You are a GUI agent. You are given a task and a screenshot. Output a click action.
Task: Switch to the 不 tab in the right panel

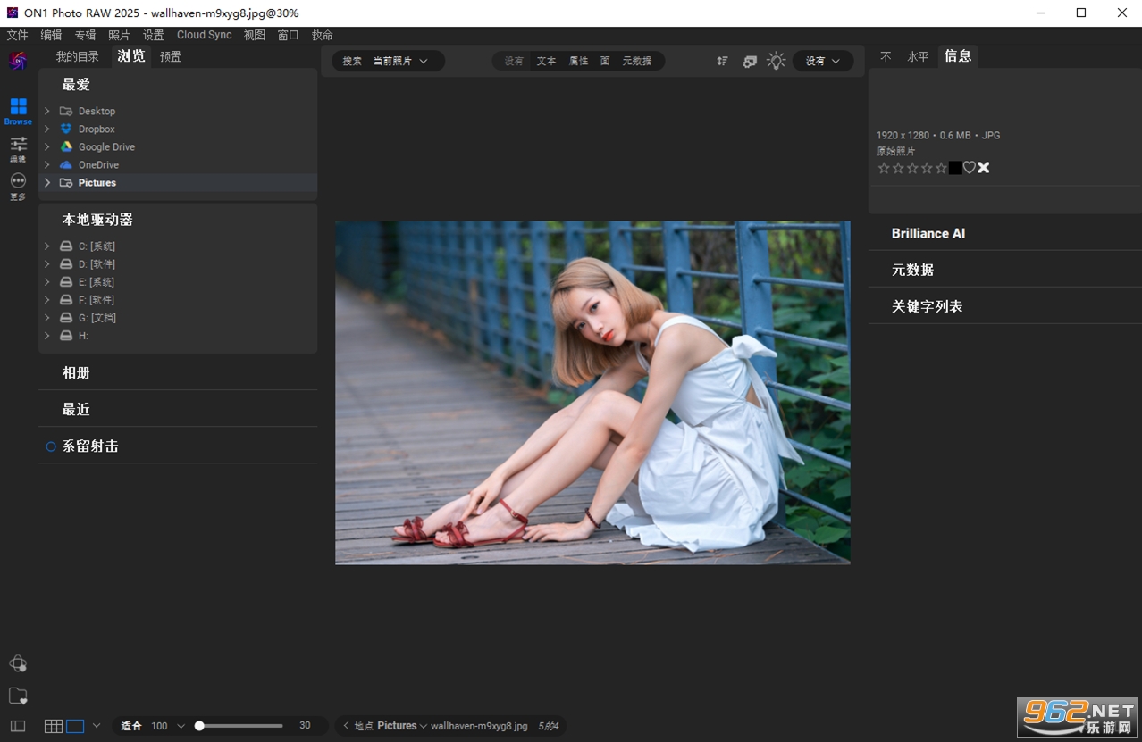click(886, 56)
